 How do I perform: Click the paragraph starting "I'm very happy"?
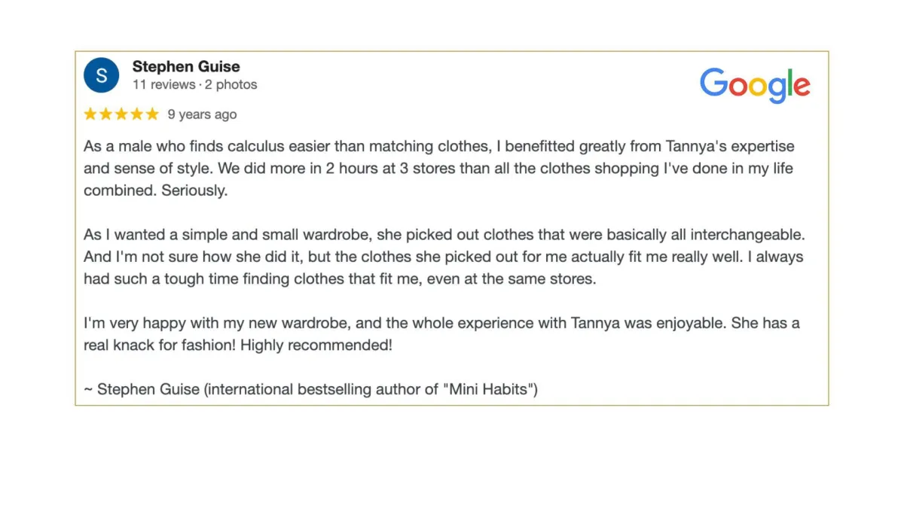(442, 334)
